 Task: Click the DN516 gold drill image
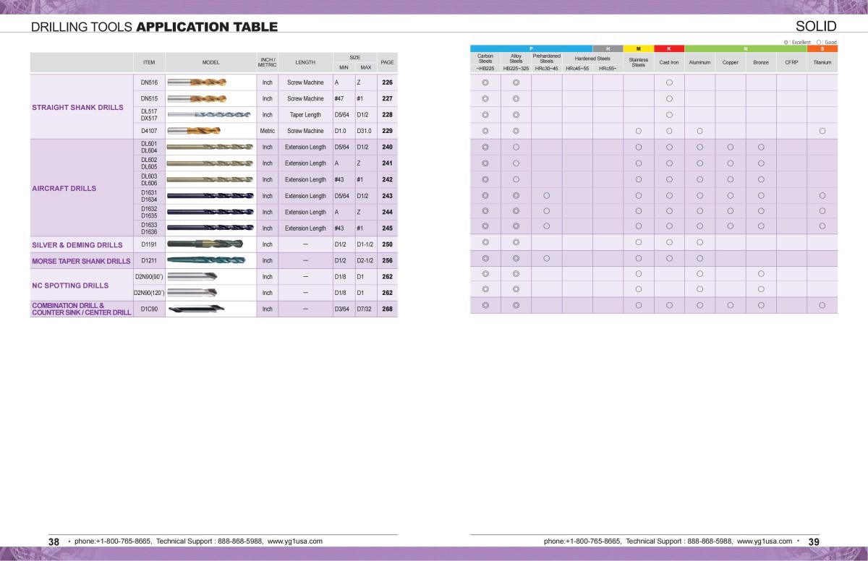pyautogui.click(x=197, y=82)
